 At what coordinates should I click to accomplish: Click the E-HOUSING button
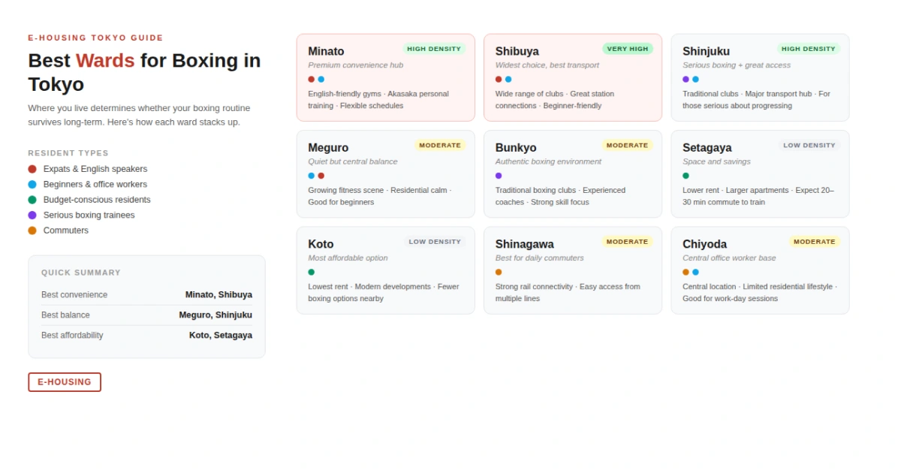coord(65,382)
